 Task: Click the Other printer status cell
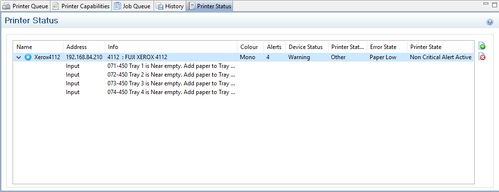[x=338, y=57]
